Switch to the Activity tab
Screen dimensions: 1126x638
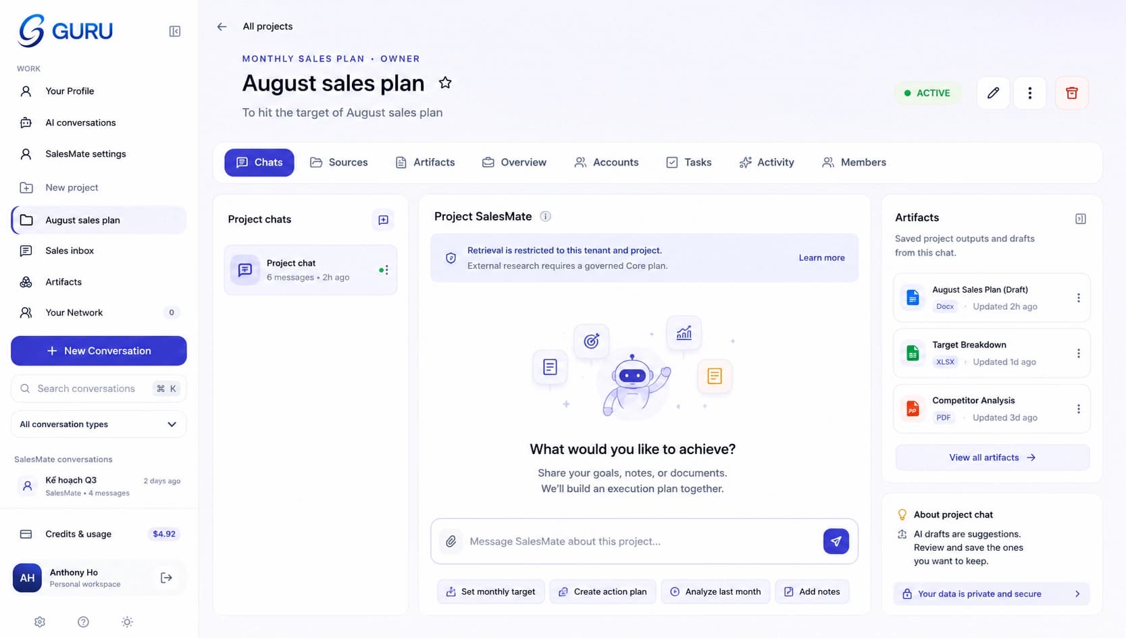coord(767,162)
